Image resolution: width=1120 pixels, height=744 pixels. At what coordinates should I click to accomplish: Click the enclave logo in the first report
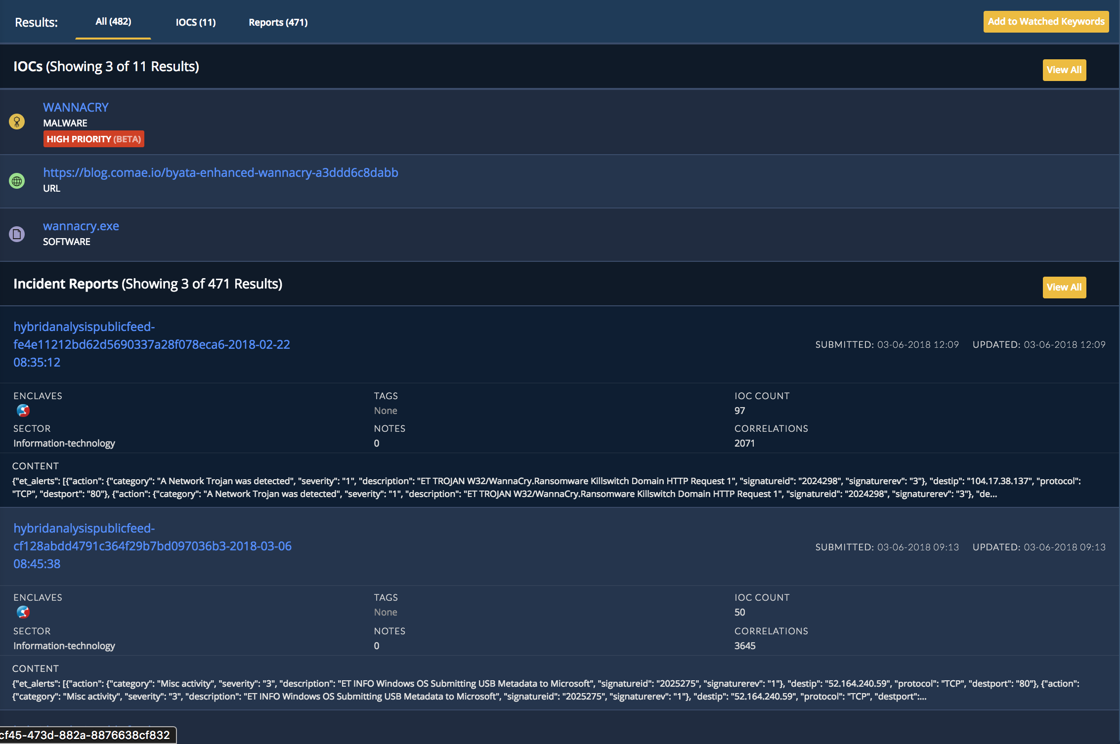pos(23,411)
